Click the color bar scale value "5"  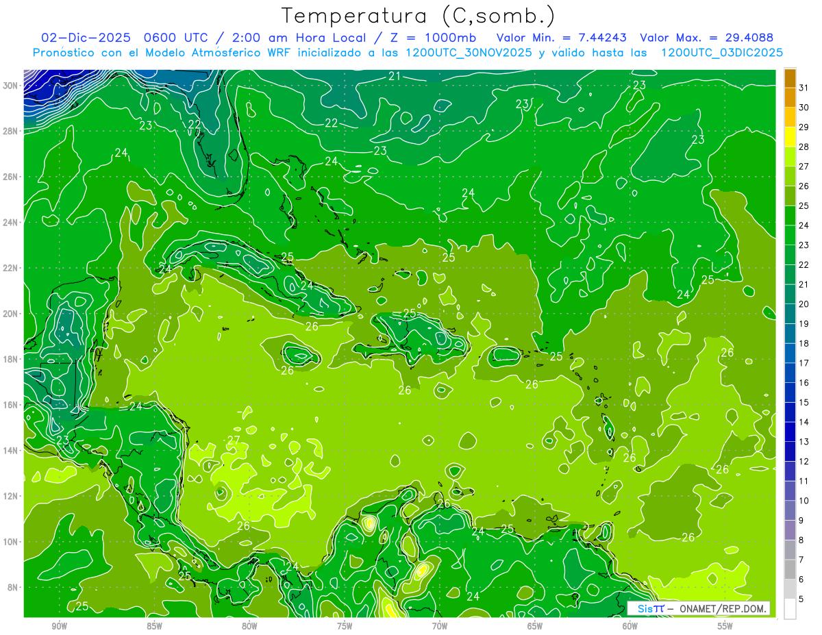point(801,599)
